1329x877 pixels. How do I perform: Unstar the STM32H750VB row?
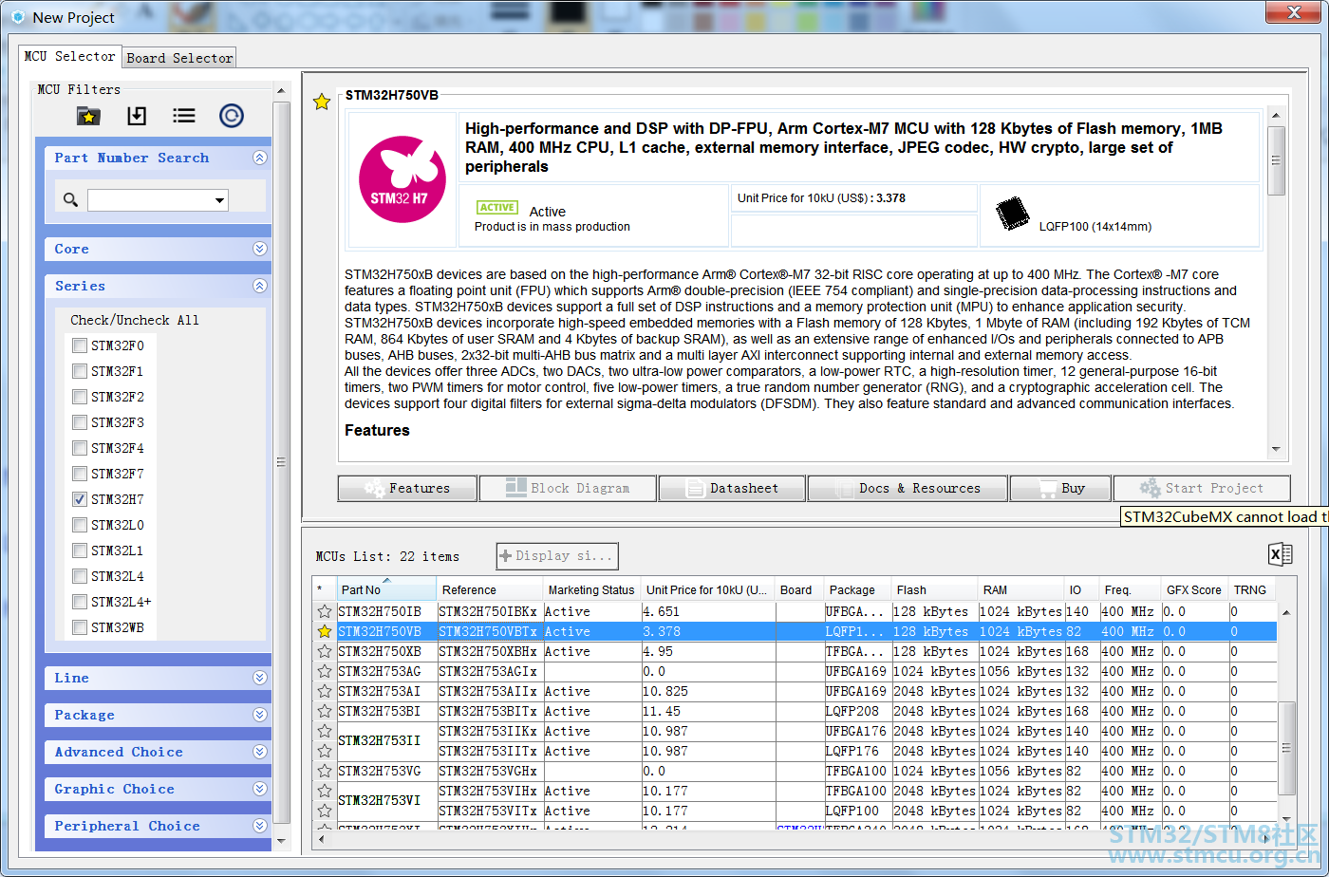(x=325, y=631)
